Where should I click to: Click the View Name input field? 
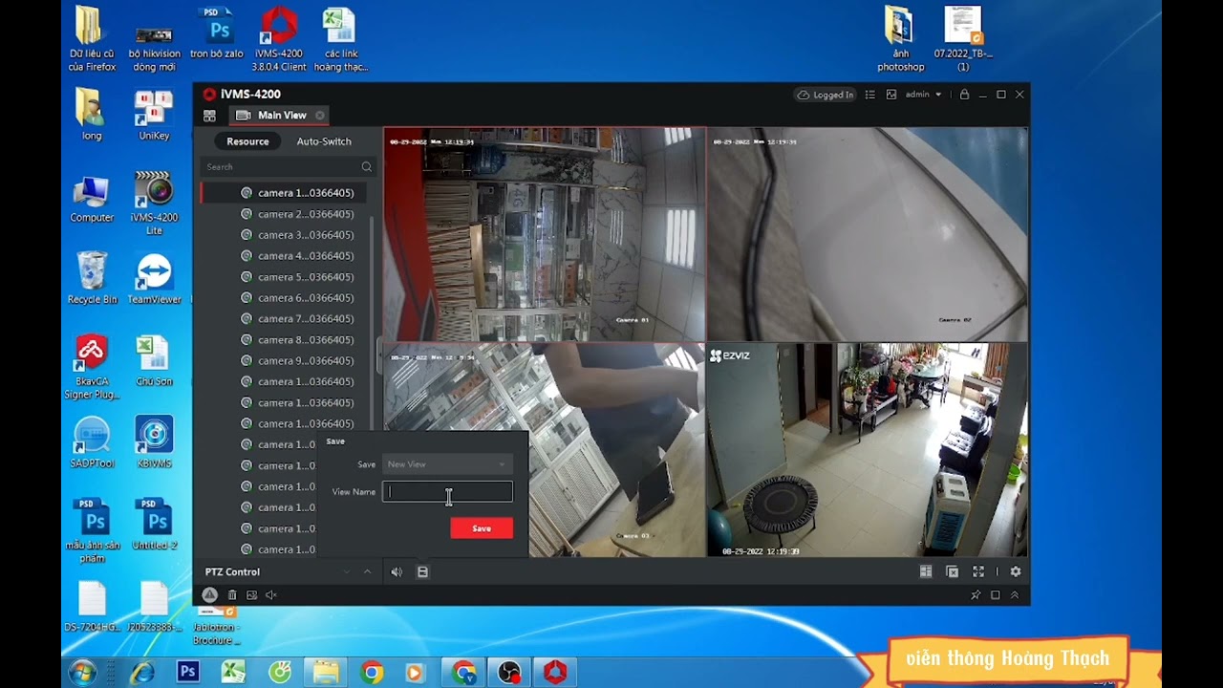pyautogui.click(x=447, y=492)
